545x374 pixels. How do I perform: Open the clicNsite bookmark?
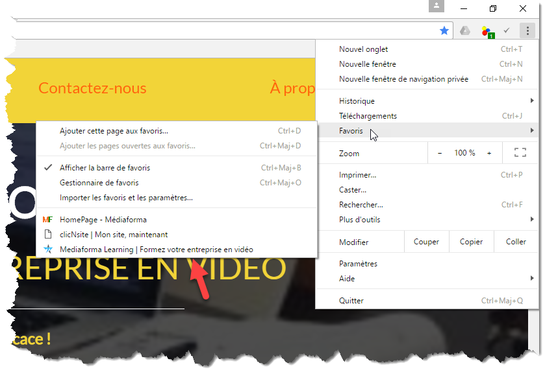(113, 235)
